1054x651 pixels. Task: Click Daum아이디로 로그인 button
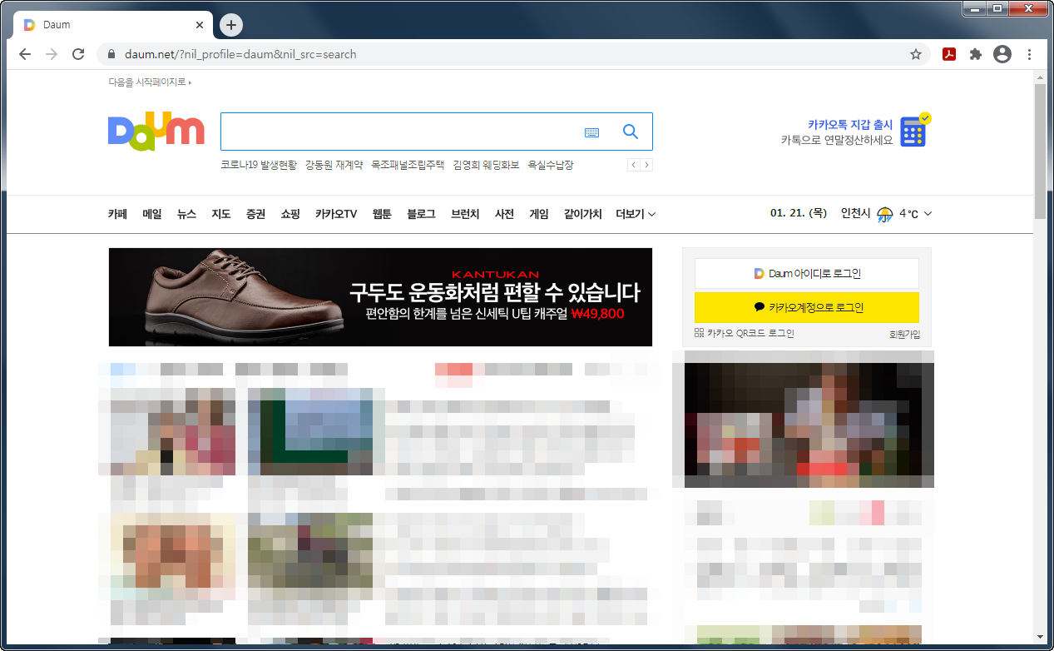click(807, 273)
